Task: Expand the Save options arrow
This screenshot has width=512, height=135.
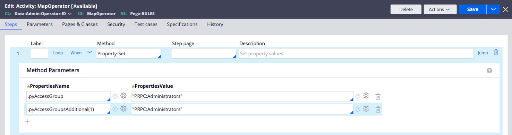Action: point(493,9)
